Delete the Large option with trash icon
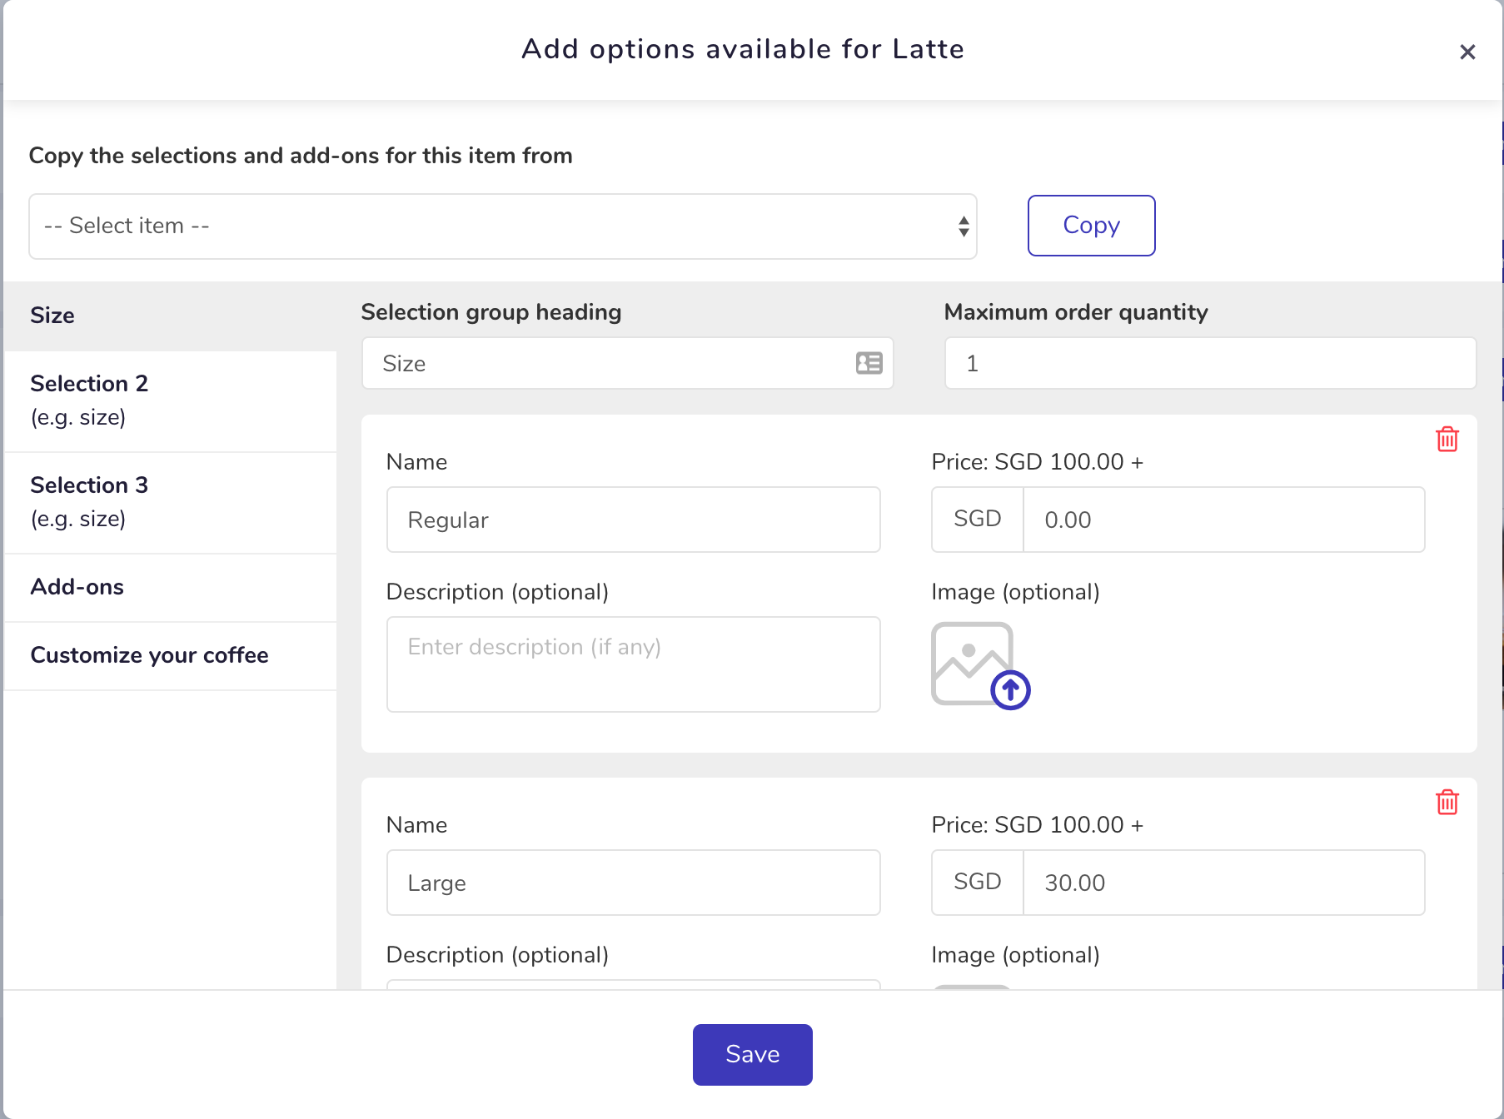This screenshot has width=1504, height=1119. click(x=1447, y=802)
